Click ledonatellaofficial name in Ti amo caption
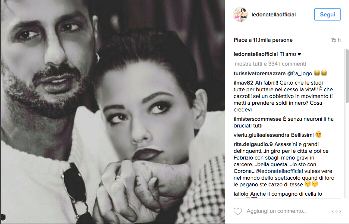Image resolution: width=349 pixels, height=224 pixels. point(256,54)
